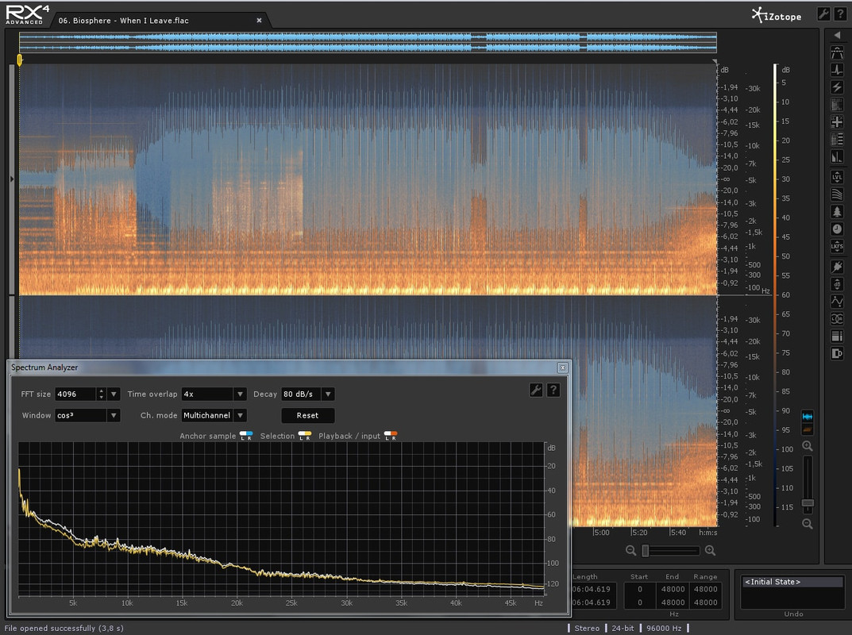Open the Leveler module (LVL icon)

click(x=837, y=177)
